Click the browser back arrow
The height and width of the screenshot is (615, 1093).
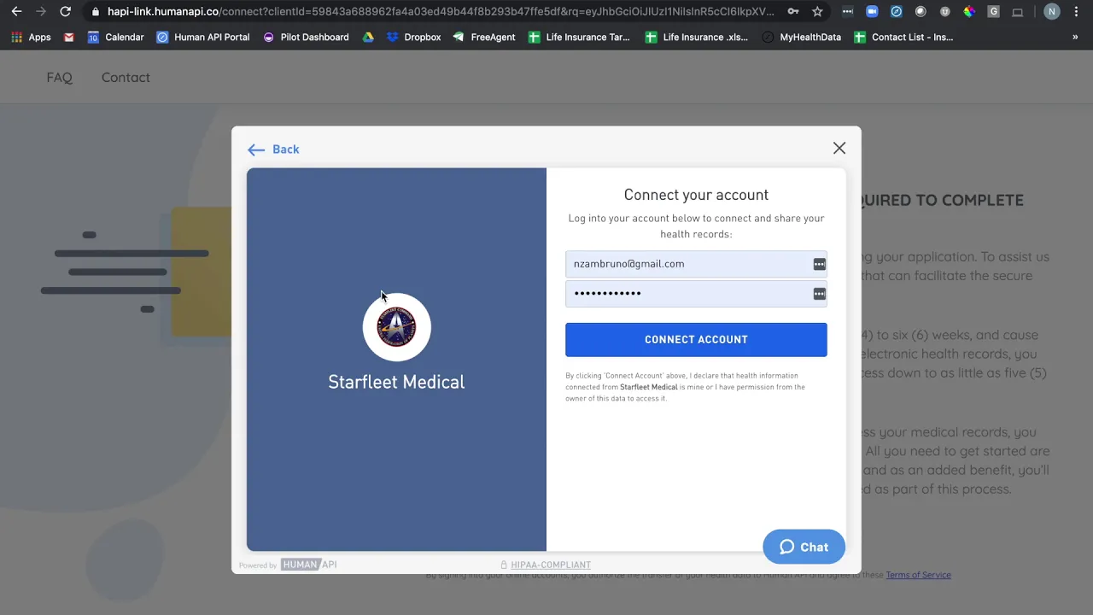point(16,12)
